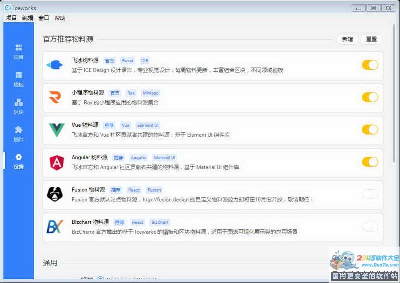Turn off the Vue 物料源 toggle
The width and height of the screenshot is (400, 283).
coord(370,129)
